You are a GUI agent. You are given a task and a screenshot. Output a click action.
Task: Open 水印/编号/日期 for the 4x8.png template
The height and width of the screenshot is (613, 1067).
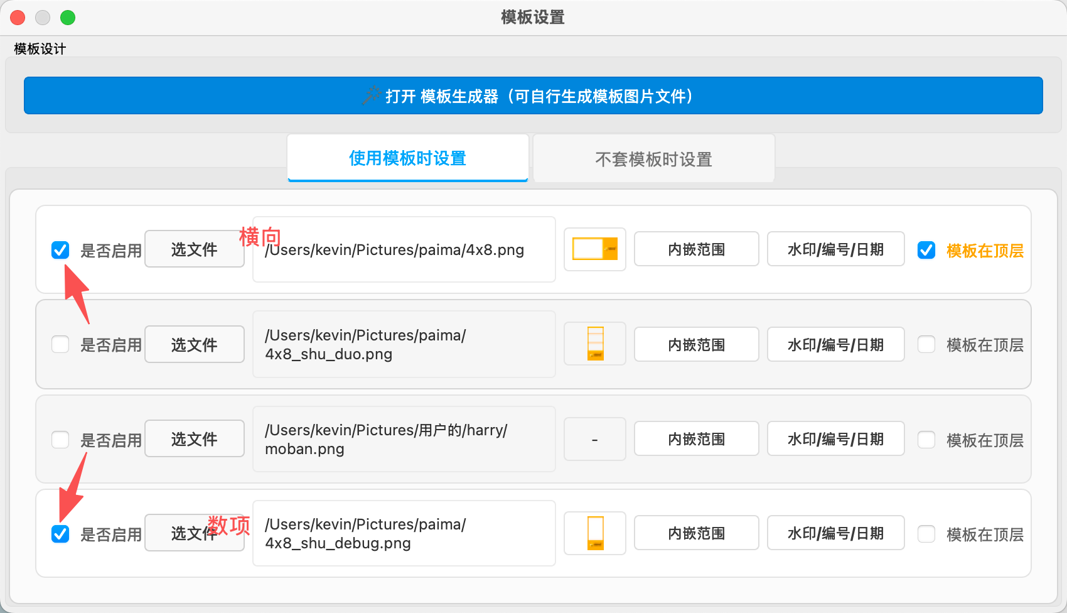tap(835, 249)
